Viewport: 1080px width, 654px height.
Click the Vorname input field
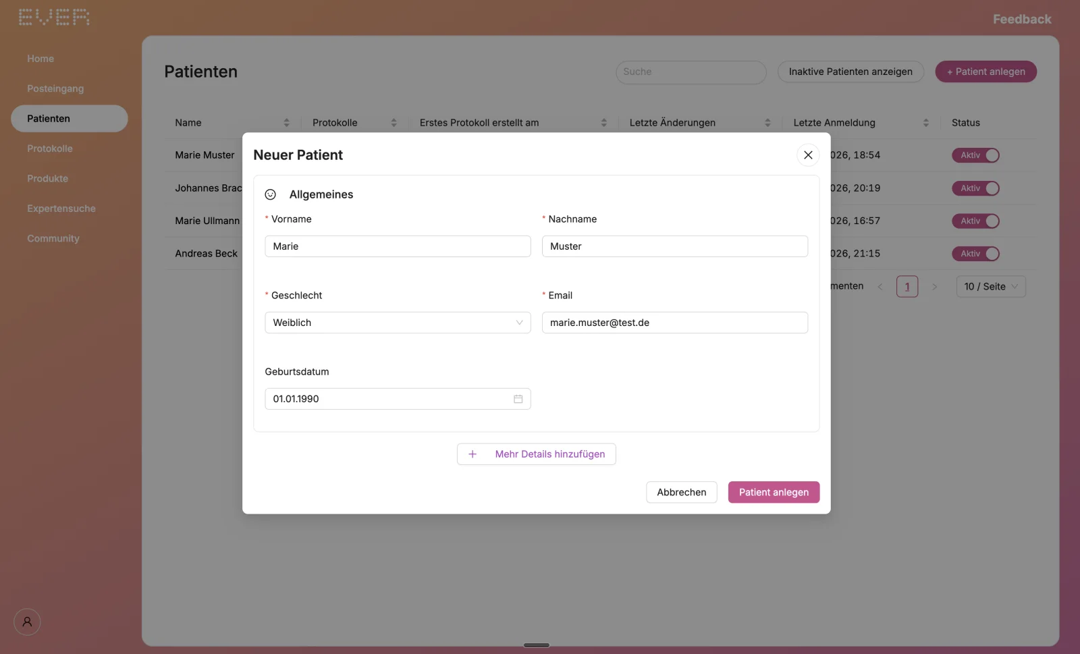coord(398,246)
